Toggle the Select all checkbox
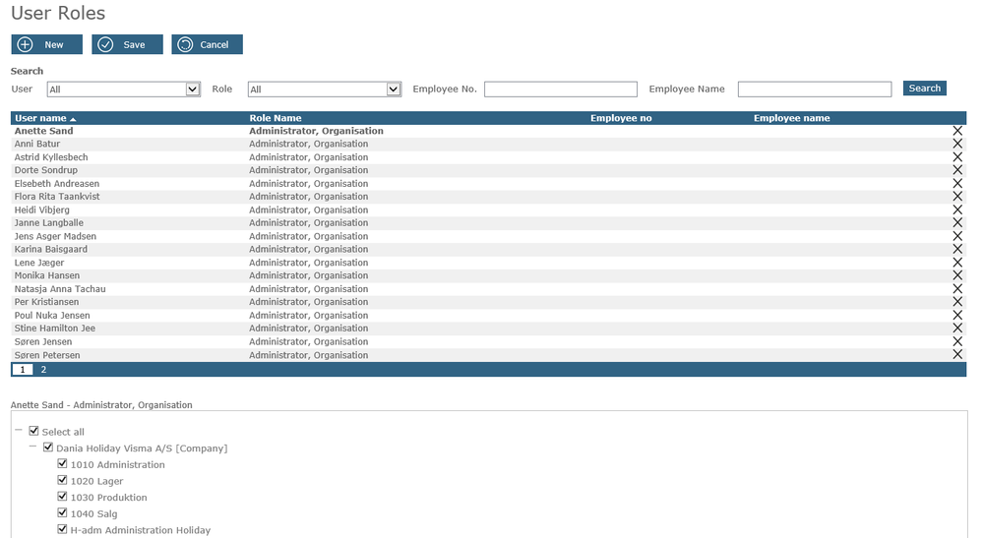This screenshot has width=983, height=538. [33, 431]
